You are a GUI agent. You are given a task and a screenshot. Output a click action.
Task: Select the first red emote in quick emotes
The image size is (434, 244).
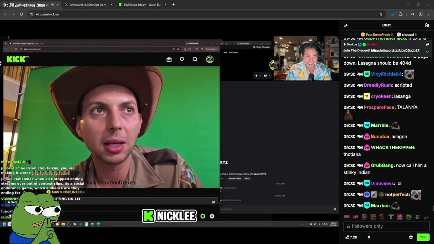coord(347,217)
